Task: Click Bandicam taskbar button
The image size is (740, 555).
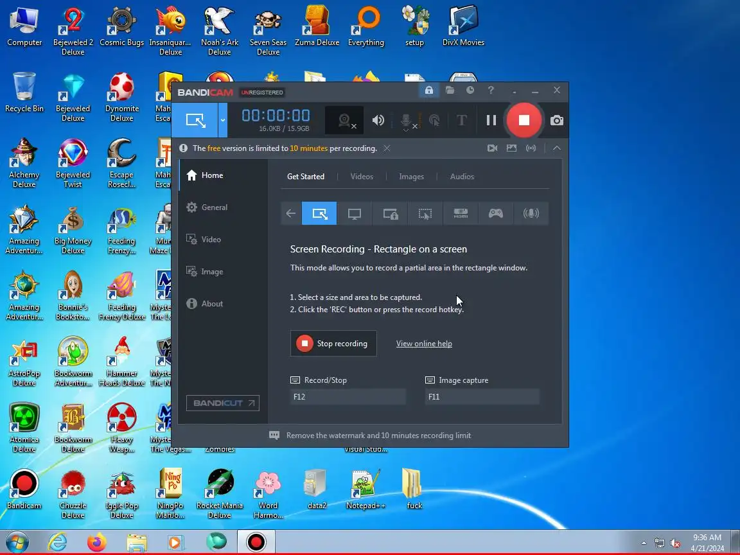Action: pyautogui.click(x=256, y=542)
